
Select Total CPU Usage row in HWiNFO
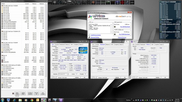[x=23, y=20]
